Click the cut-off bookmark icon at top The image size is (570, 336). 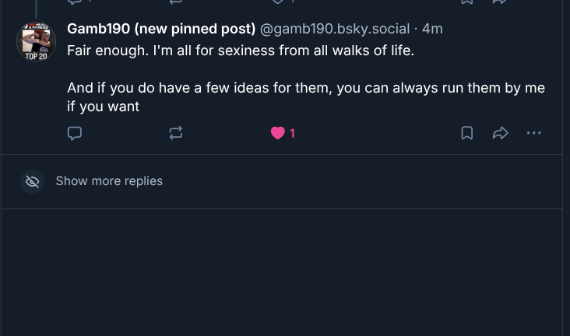[466, 2]
